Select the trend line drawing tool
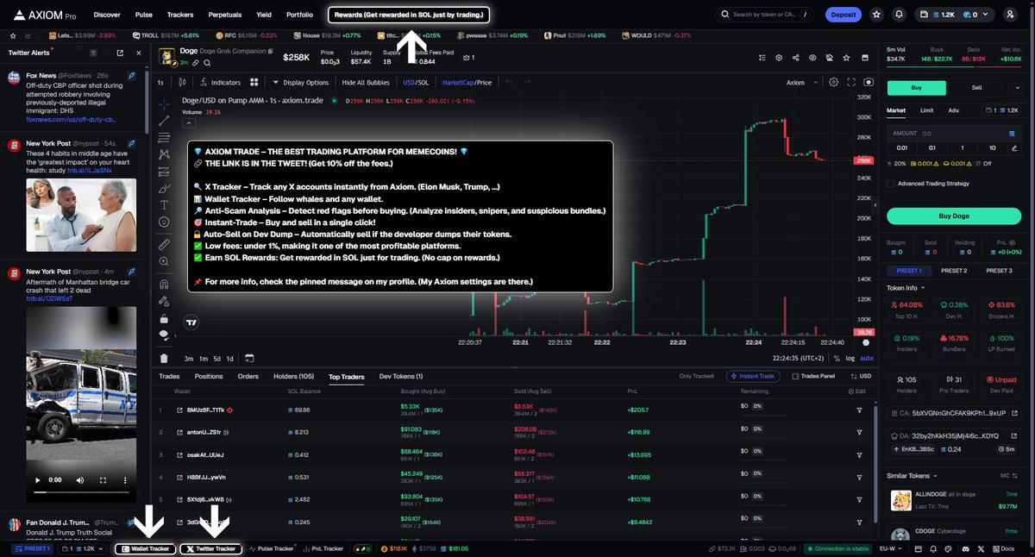Image resolution: width=1035 pixels, height=557 pixels. [164, 120]
